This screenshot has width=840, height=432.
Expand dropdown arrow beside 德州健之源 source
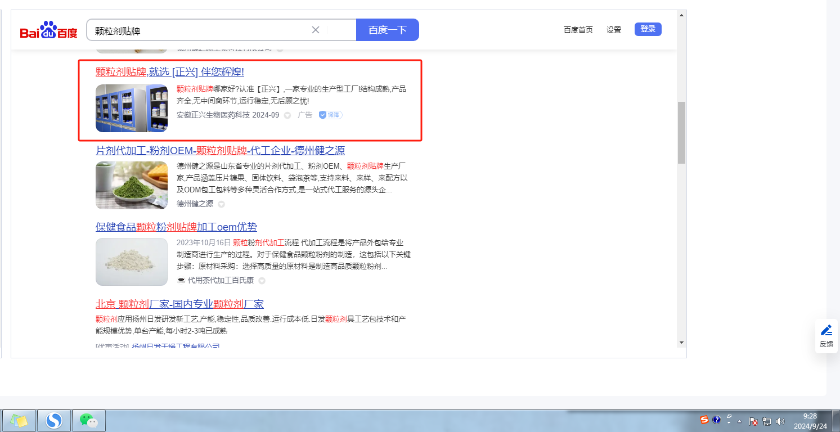click(221, 204)
